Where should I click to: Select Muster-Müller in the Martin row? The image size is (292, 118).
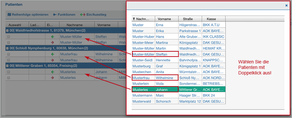143,48
